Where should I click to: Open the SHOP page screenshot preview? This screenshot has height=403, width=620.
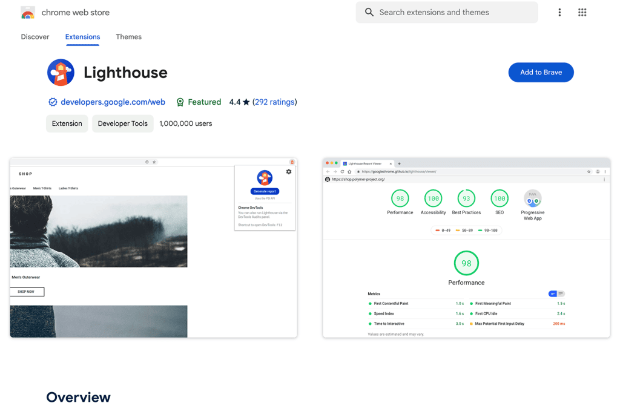tap(153, 246)
